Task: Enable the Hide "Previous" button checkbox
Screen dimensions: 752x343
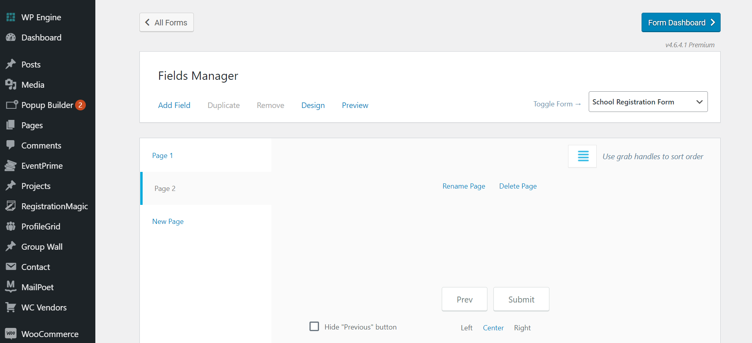Action: click(314, 326)
